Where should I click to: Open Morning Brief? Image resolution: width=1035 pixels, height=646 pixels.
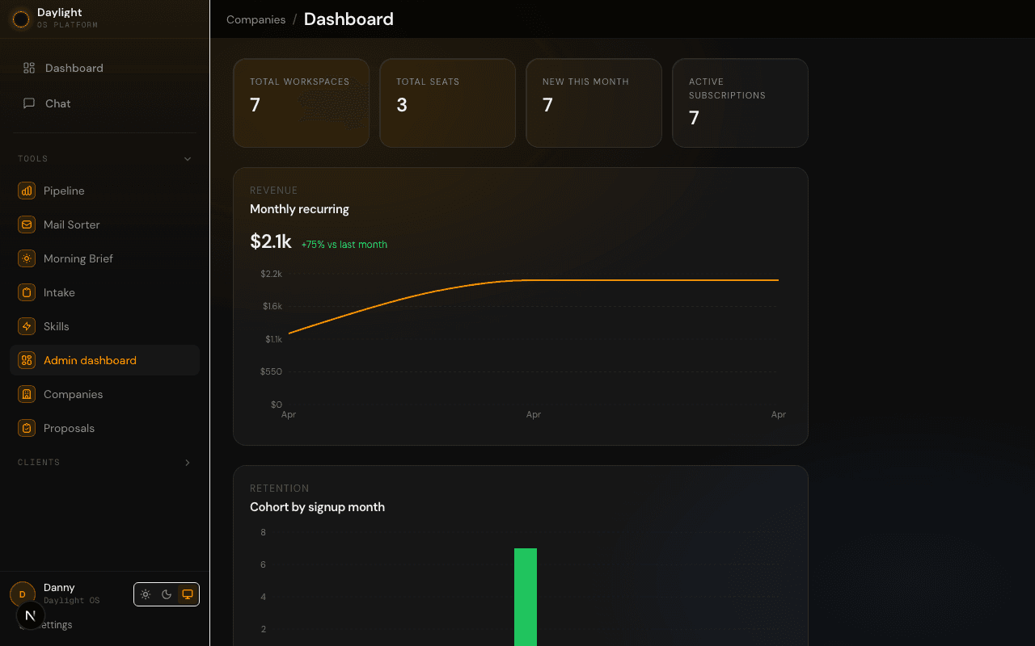coord(105,258)
